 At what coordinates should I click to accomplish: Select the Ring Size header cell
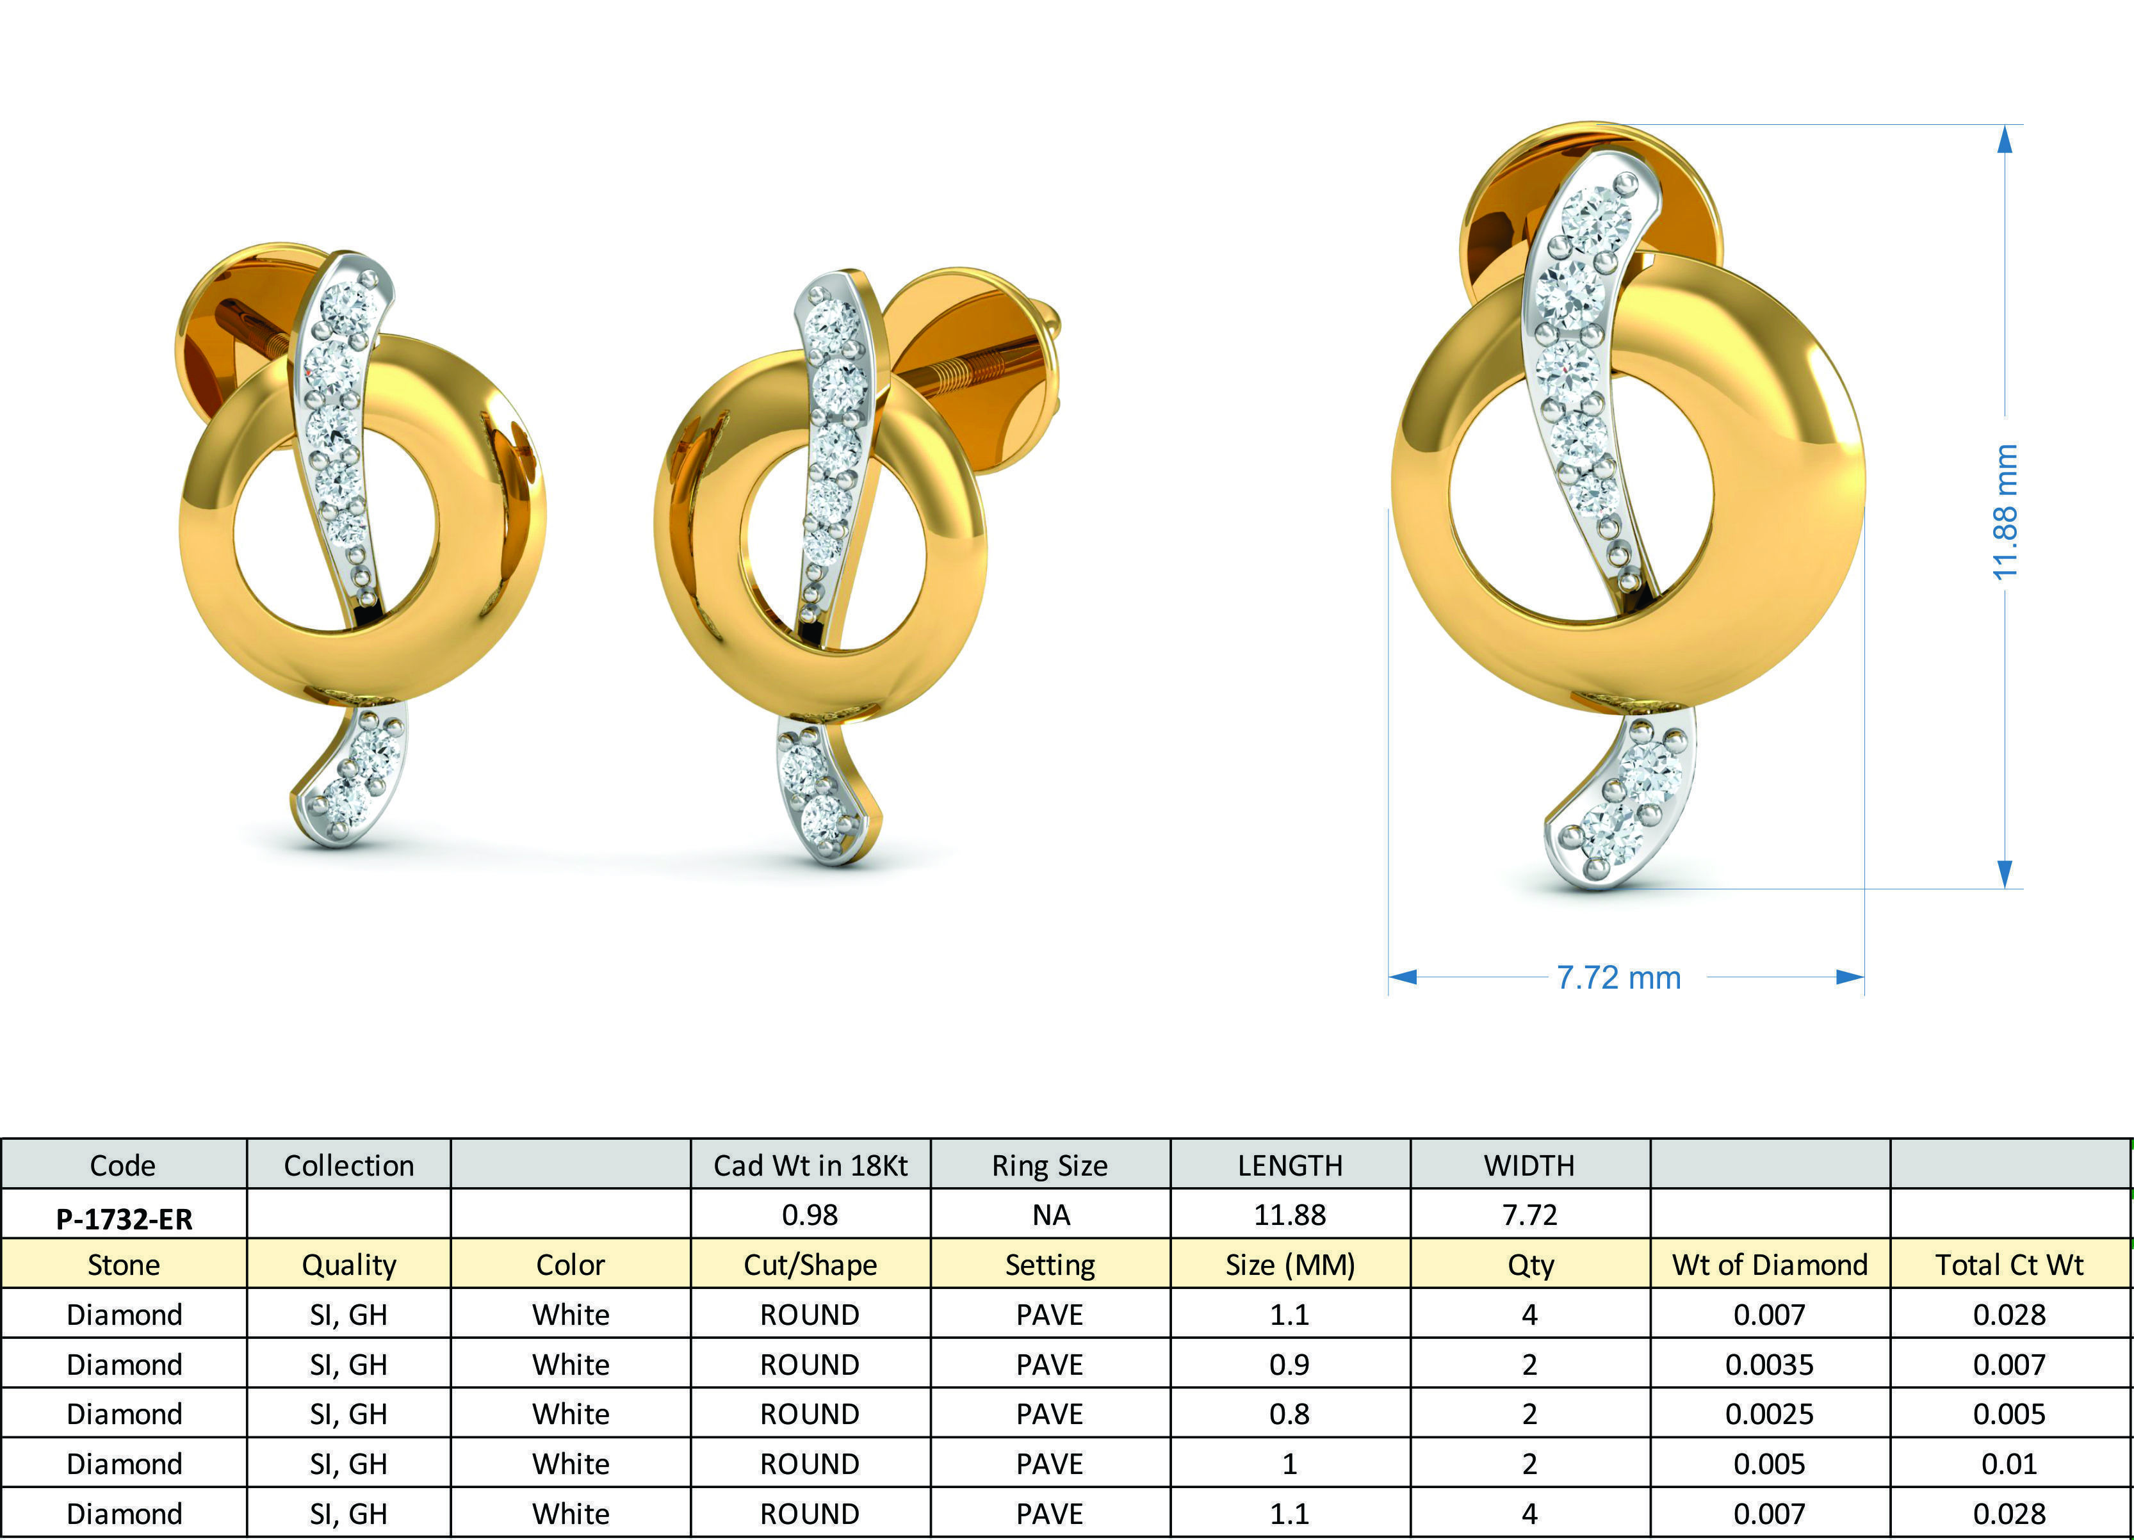point(1050,1165)
